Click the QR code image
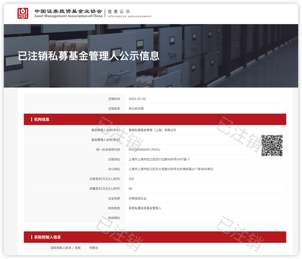 coord(272,145)
